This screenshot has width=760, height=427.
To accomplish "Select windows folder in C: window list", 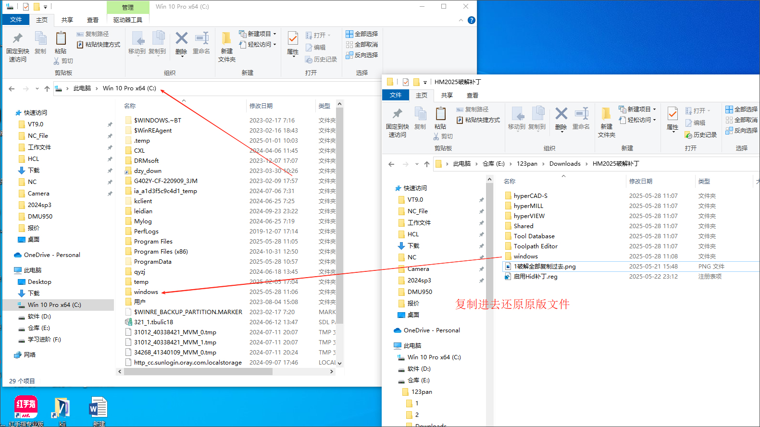I will coord(146,292).
